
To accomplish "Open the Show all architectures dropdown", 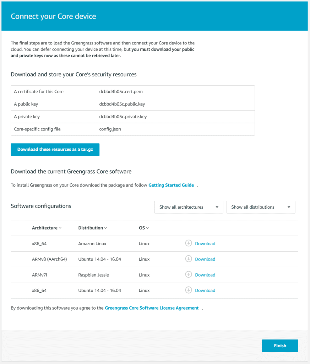I will click(189, 207).
